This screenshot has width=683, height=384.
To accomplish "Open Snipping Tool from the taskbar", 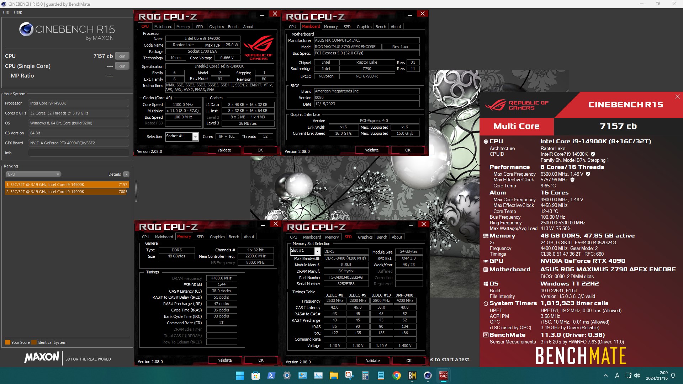I will pos(349,375).
